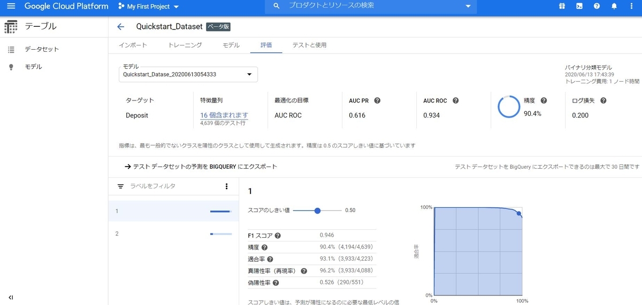Show help for 偽陽性率

point(277,283)
